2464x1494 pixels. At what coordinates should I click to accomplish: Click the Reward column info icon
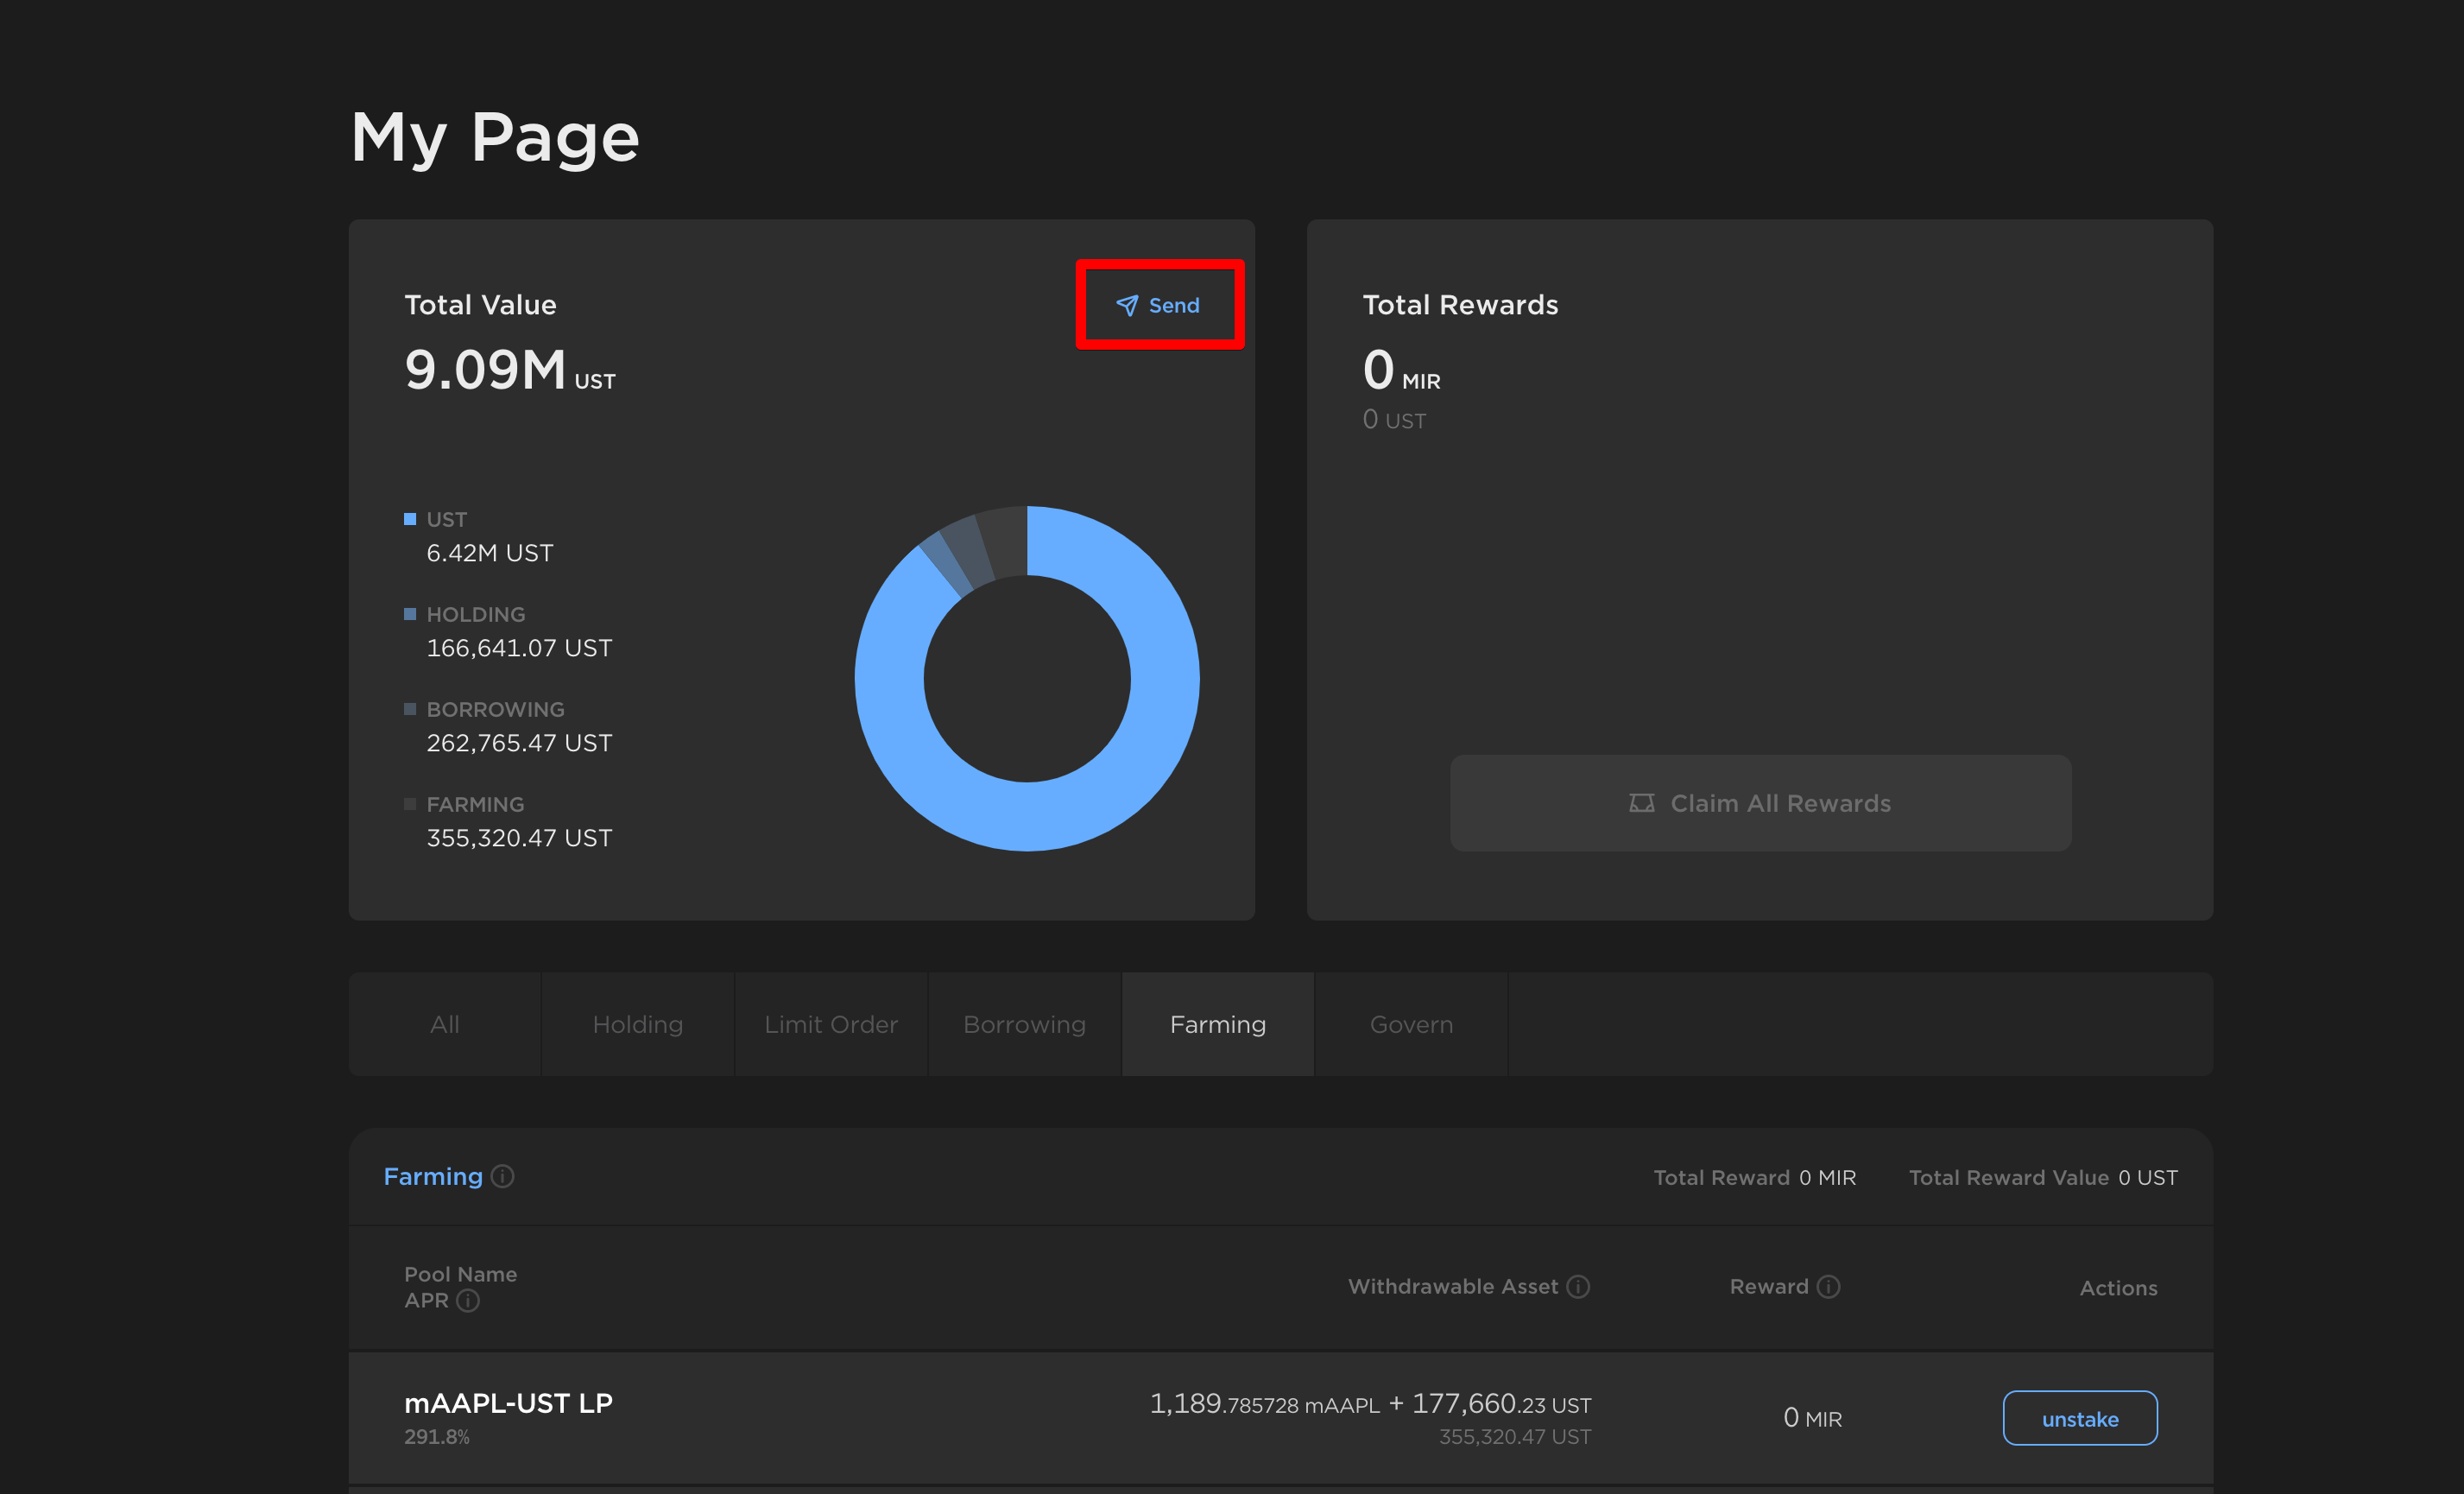point(1828,1287)
